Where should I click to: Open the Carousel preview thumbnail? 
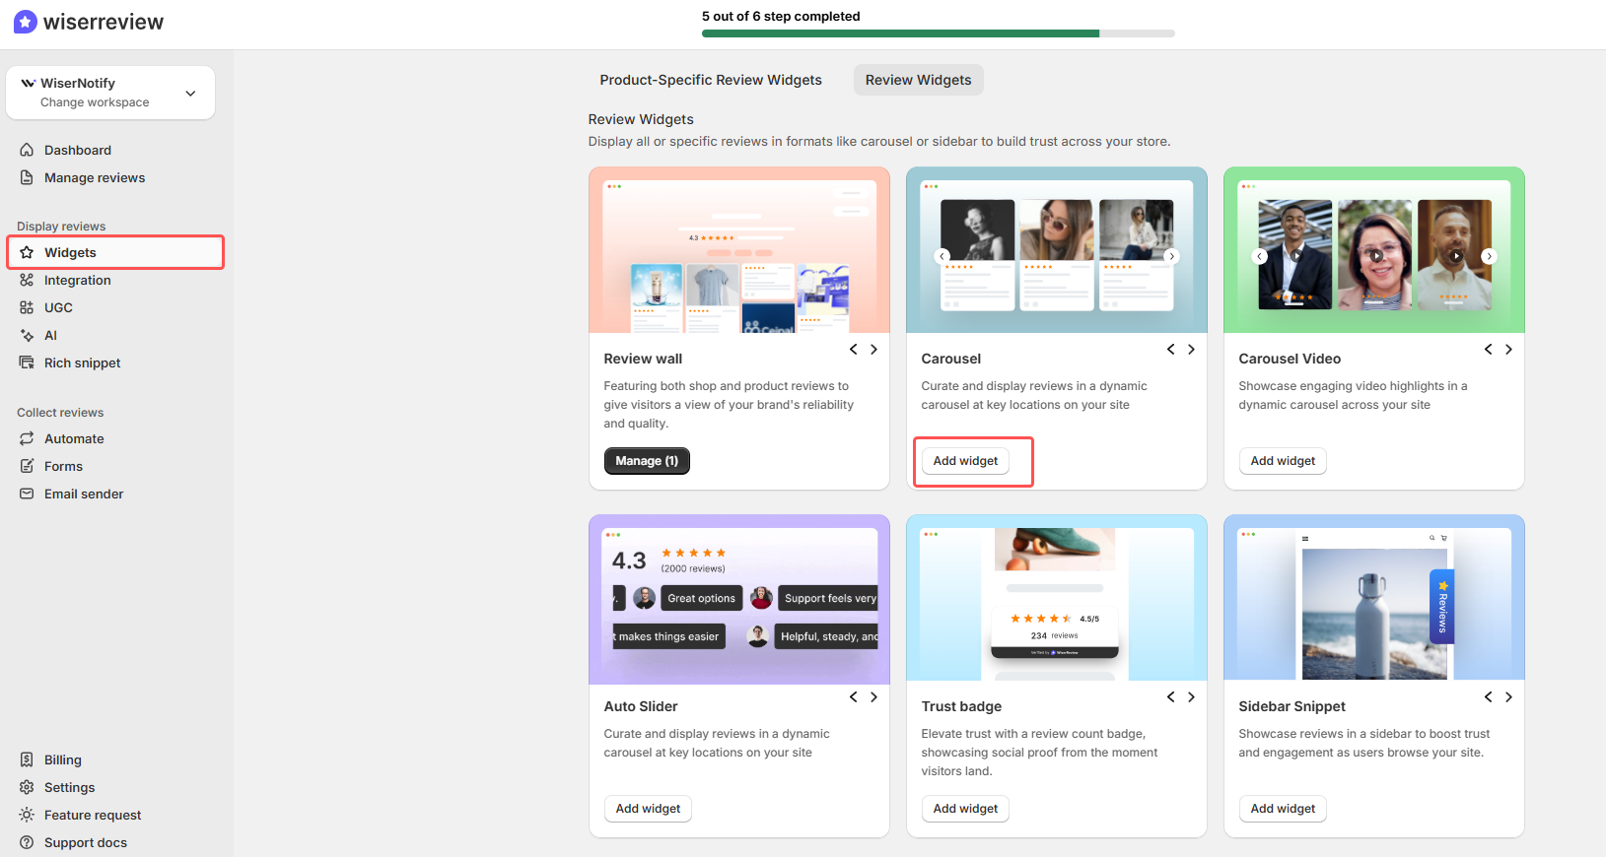(1057, 250)
